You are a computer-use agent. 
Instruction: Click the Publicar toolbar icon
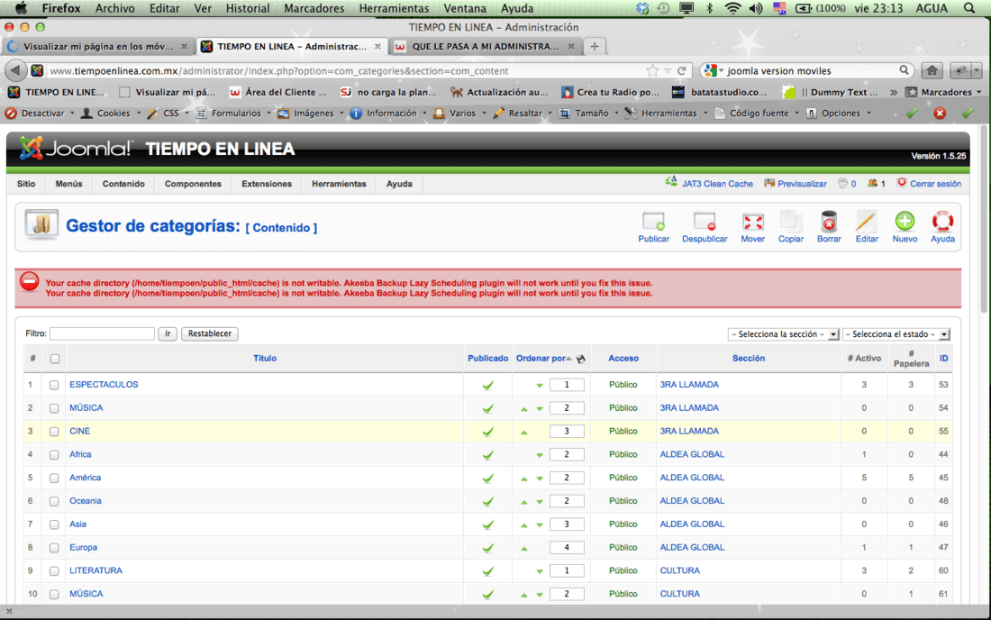tap(653, 222)
